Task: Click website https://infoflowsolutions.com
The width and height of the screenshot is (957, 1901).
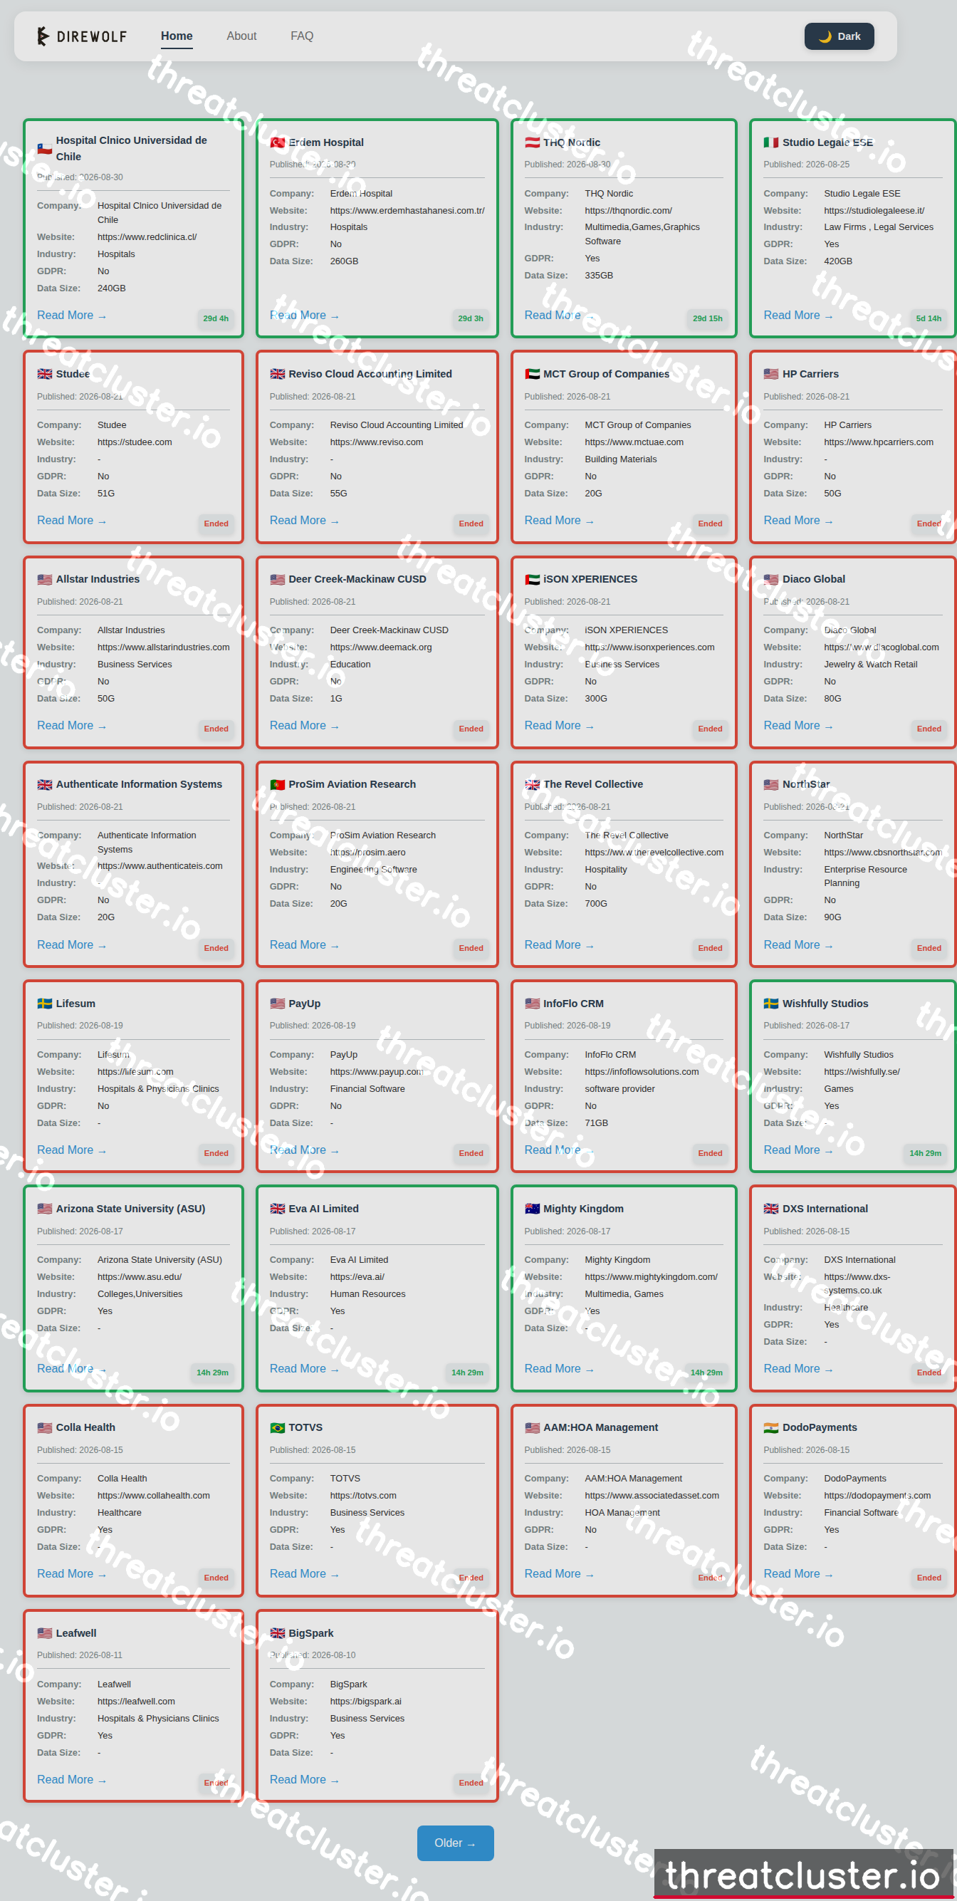Action: (x=642, y=1071)
